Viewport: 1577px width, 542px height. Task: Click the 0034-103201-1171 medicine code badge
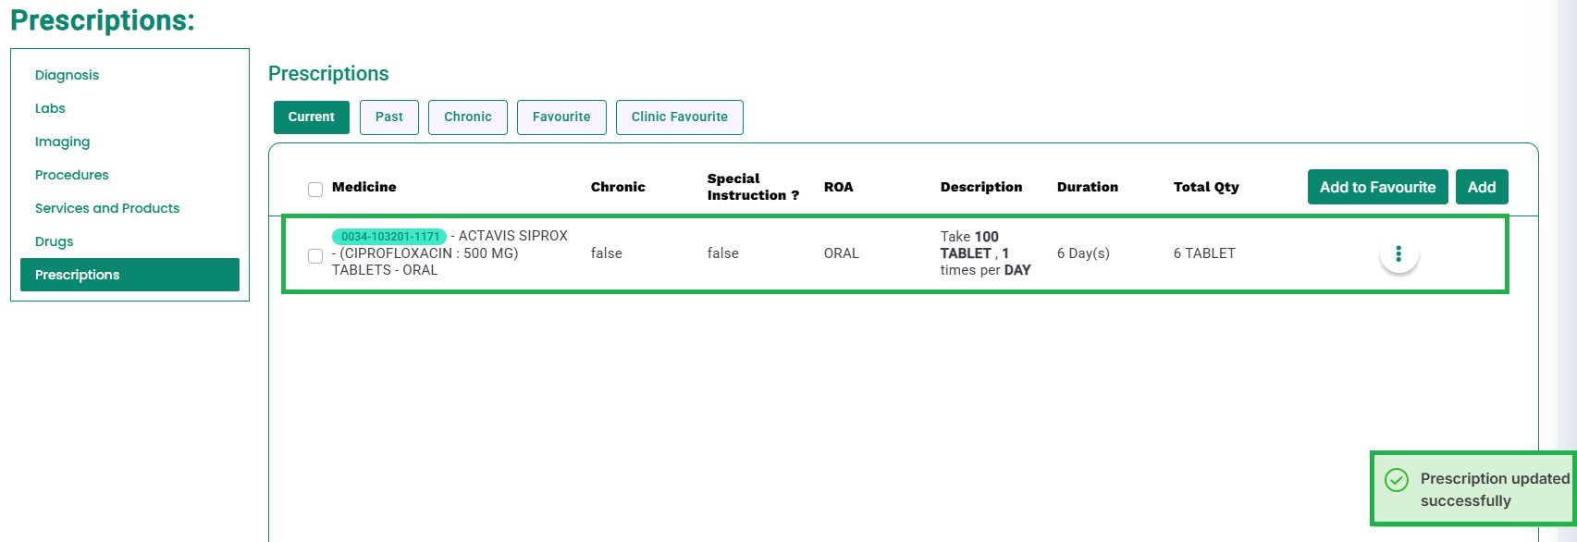click(389, 237)
